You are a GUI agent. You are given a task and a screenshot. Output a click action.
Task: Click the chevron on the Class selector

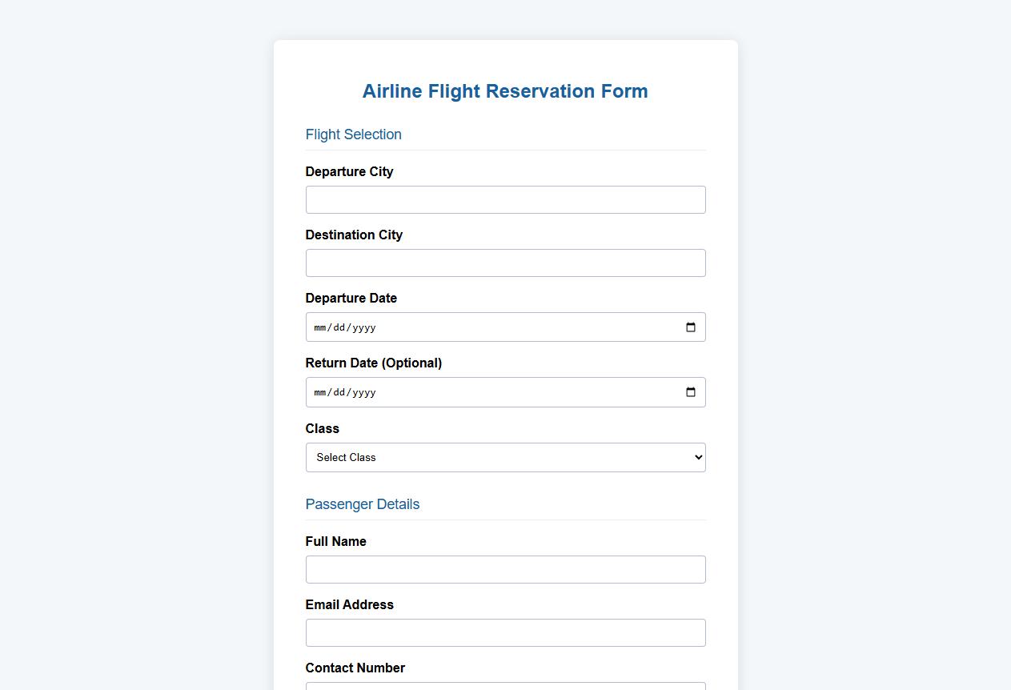point(696,457)
